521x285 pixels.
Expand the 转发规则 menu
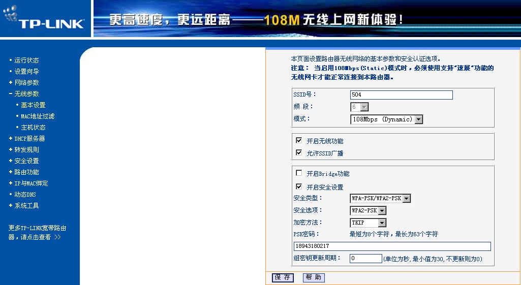[x=26, y=150]
